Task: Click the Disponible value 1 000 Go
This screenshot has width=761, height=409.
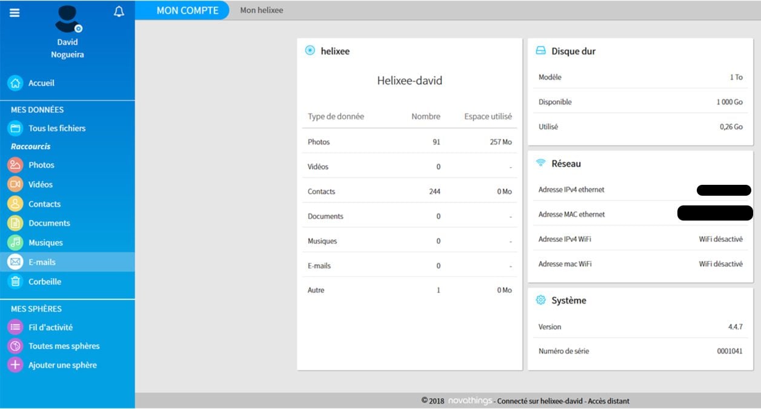Action: pyautogui.click(x=729, y=102)
